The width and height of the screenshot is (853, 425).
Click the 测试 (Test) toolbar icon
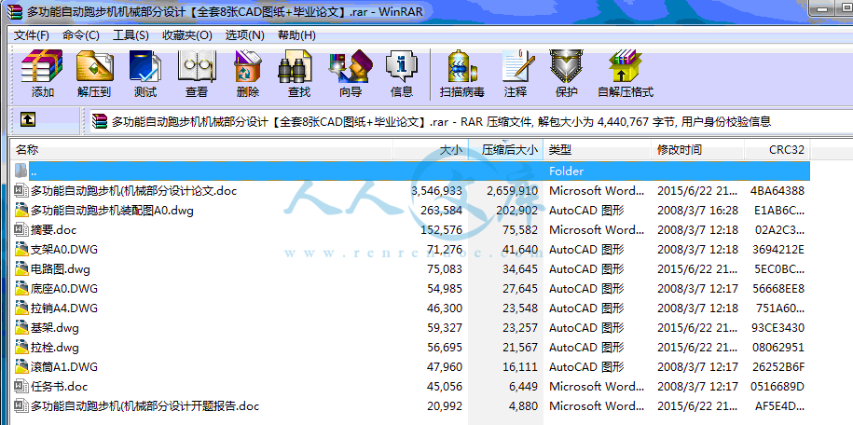point(145,66)
